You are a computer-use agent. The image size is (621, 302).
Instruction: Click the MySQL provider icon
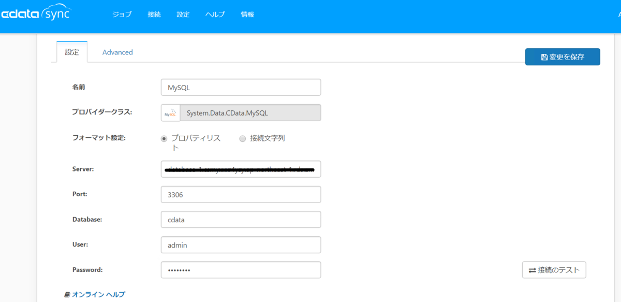[x=170, y=113]
